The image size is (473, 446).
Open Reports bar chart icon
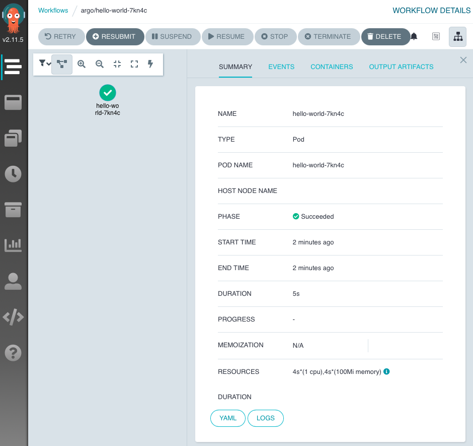(13, 245)
